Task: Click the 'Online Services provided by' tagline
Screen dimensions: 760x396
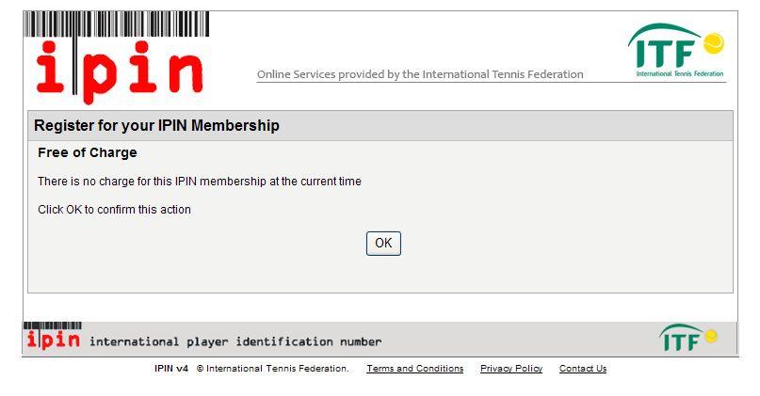Action: 420,74
